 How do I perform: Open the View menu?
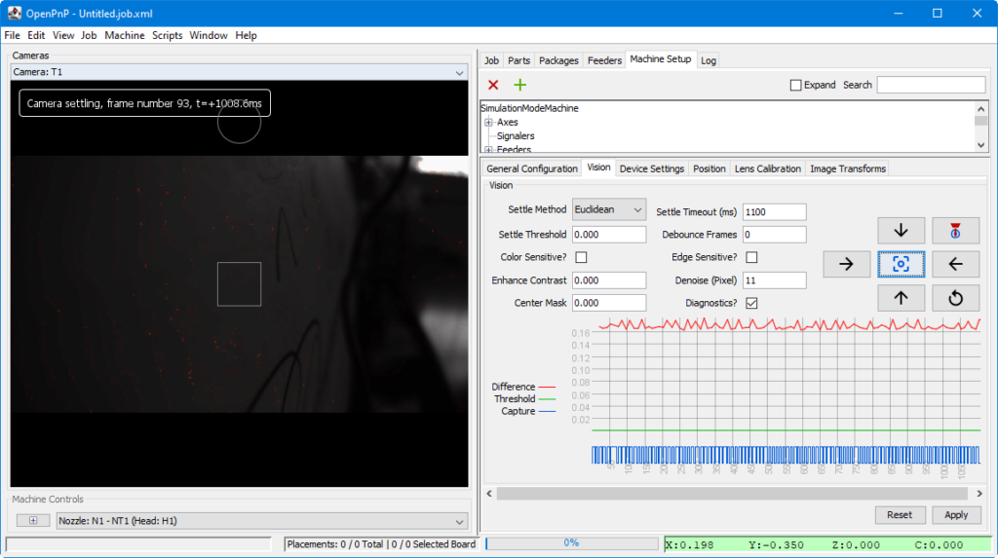coord(63,35)
